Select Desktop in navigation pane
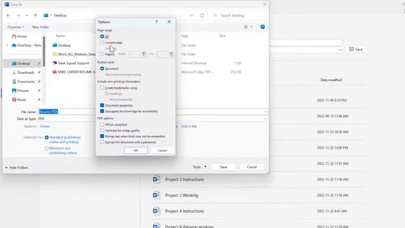Viewport: 405px width, 228px height. [x=21, y=63]
